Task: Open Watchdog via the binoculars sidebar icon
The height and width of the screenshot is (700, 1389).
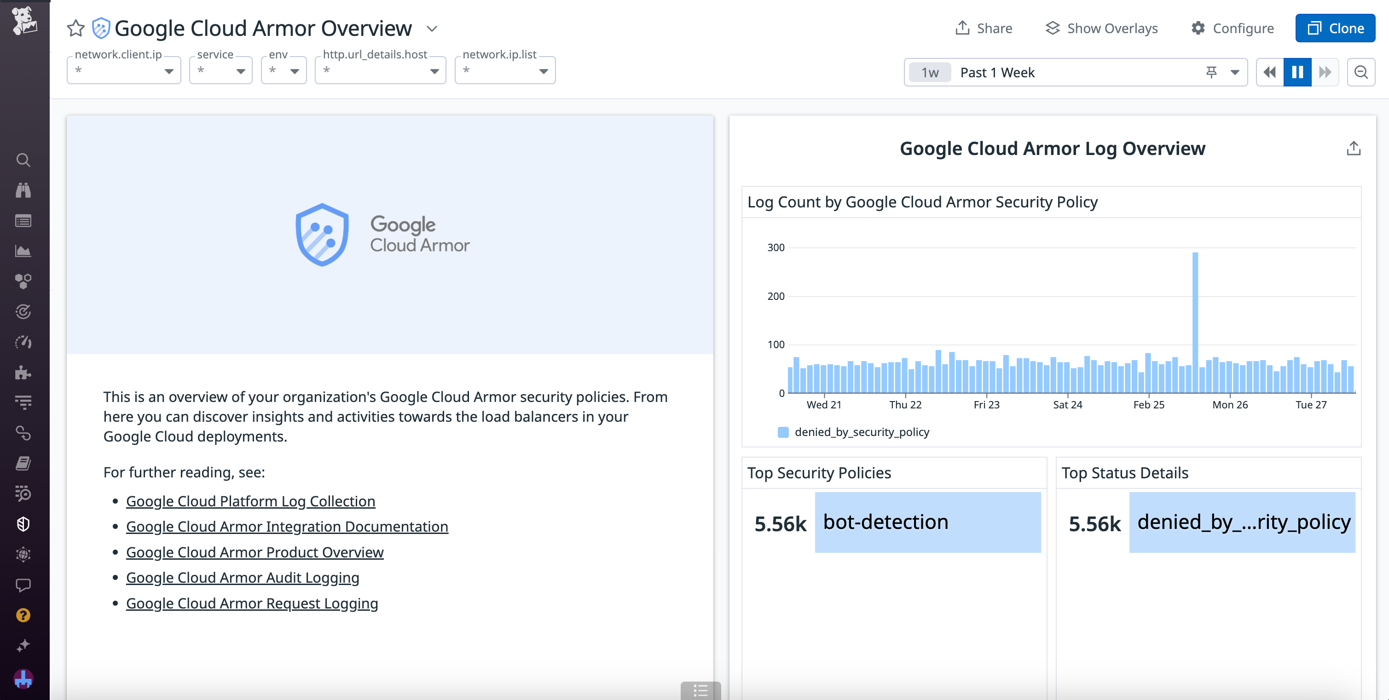Action: 24,189
